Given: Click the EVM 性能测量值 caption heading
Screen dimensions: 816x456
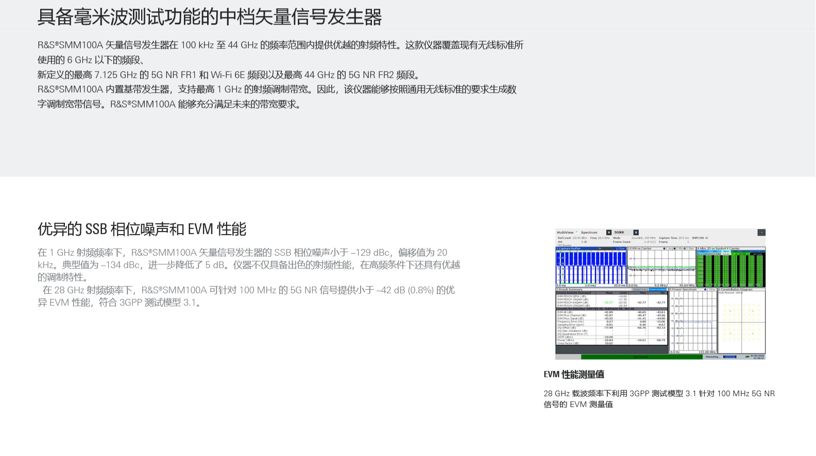Looking at the screenshot, I should pyautogui.click(x=574, y=375).
